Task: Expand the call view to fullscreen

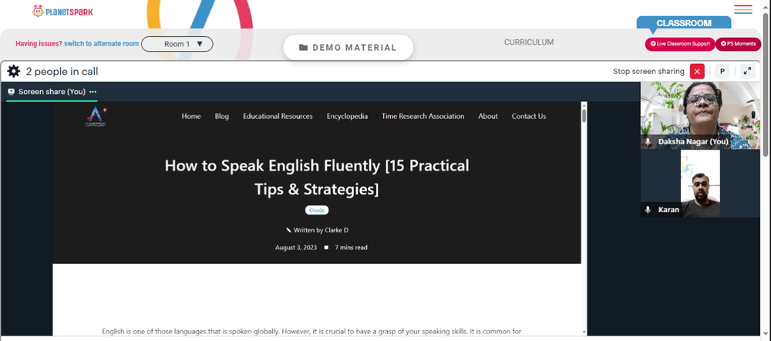Action: click(747, 71)
